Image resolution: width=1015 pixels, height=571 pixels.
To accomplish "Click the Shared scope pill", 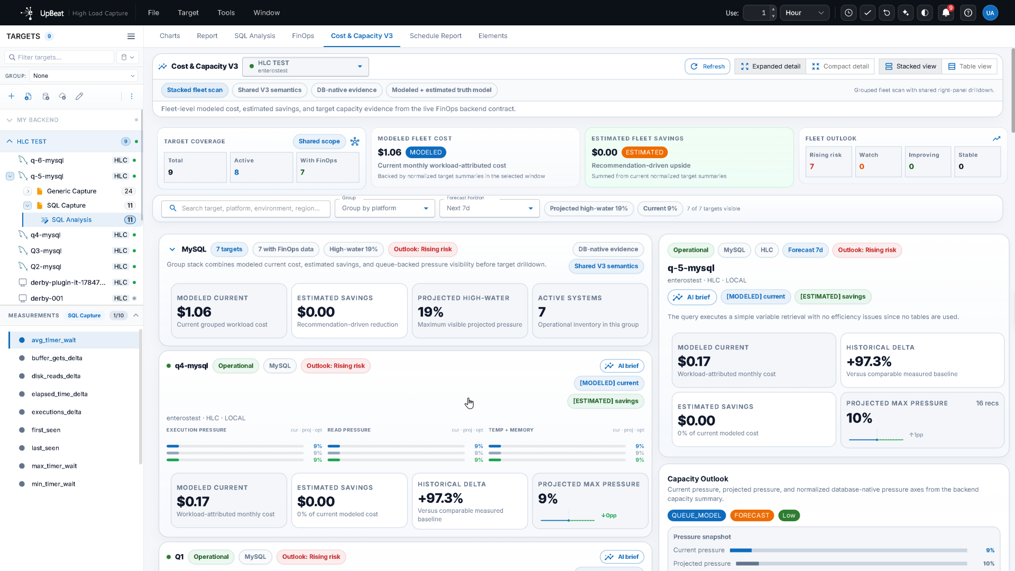I will pyautogui.click(x=319, y=142).
